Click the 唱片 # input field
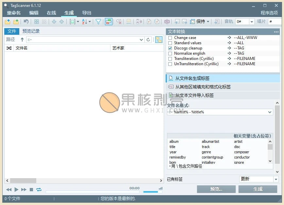 [x=275, y=22]
